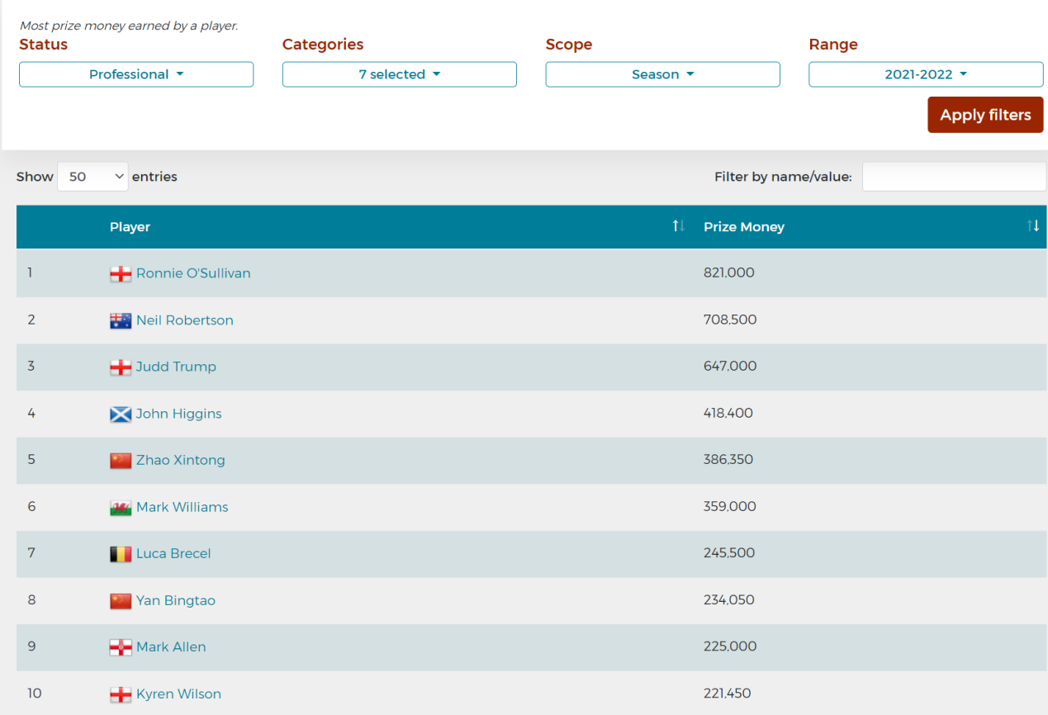1048x715 pixels.
Task: Open Judd Trump's player profile link
Action: pos(176,367)
